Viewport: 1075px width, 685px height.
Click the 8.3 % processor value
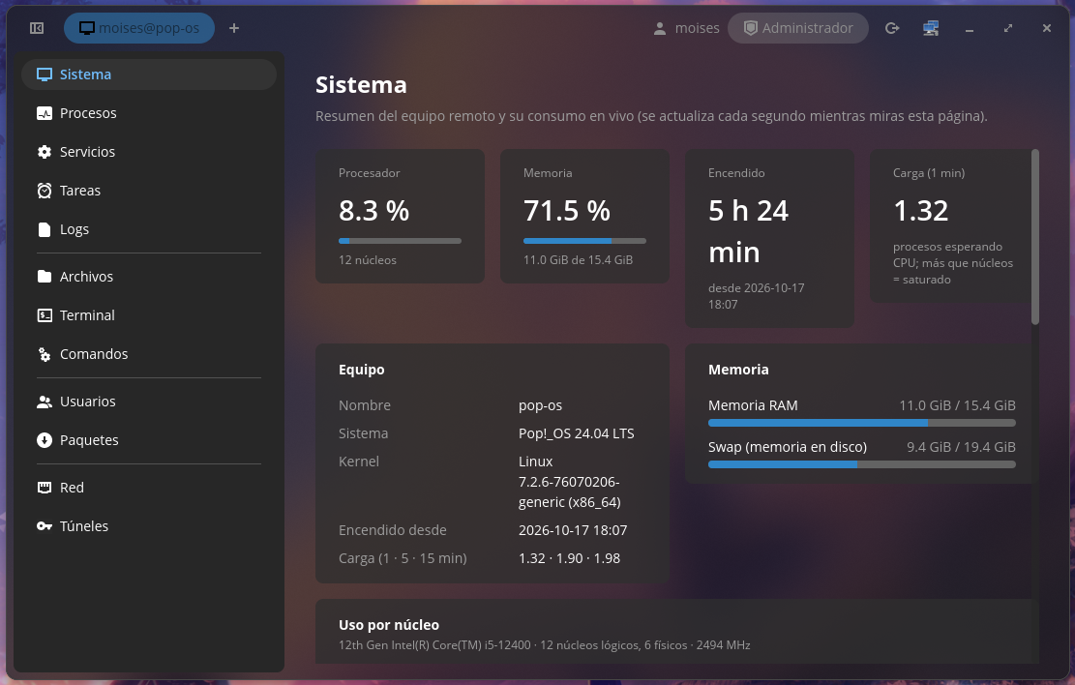pyautogui.click(x=373, y=211)
